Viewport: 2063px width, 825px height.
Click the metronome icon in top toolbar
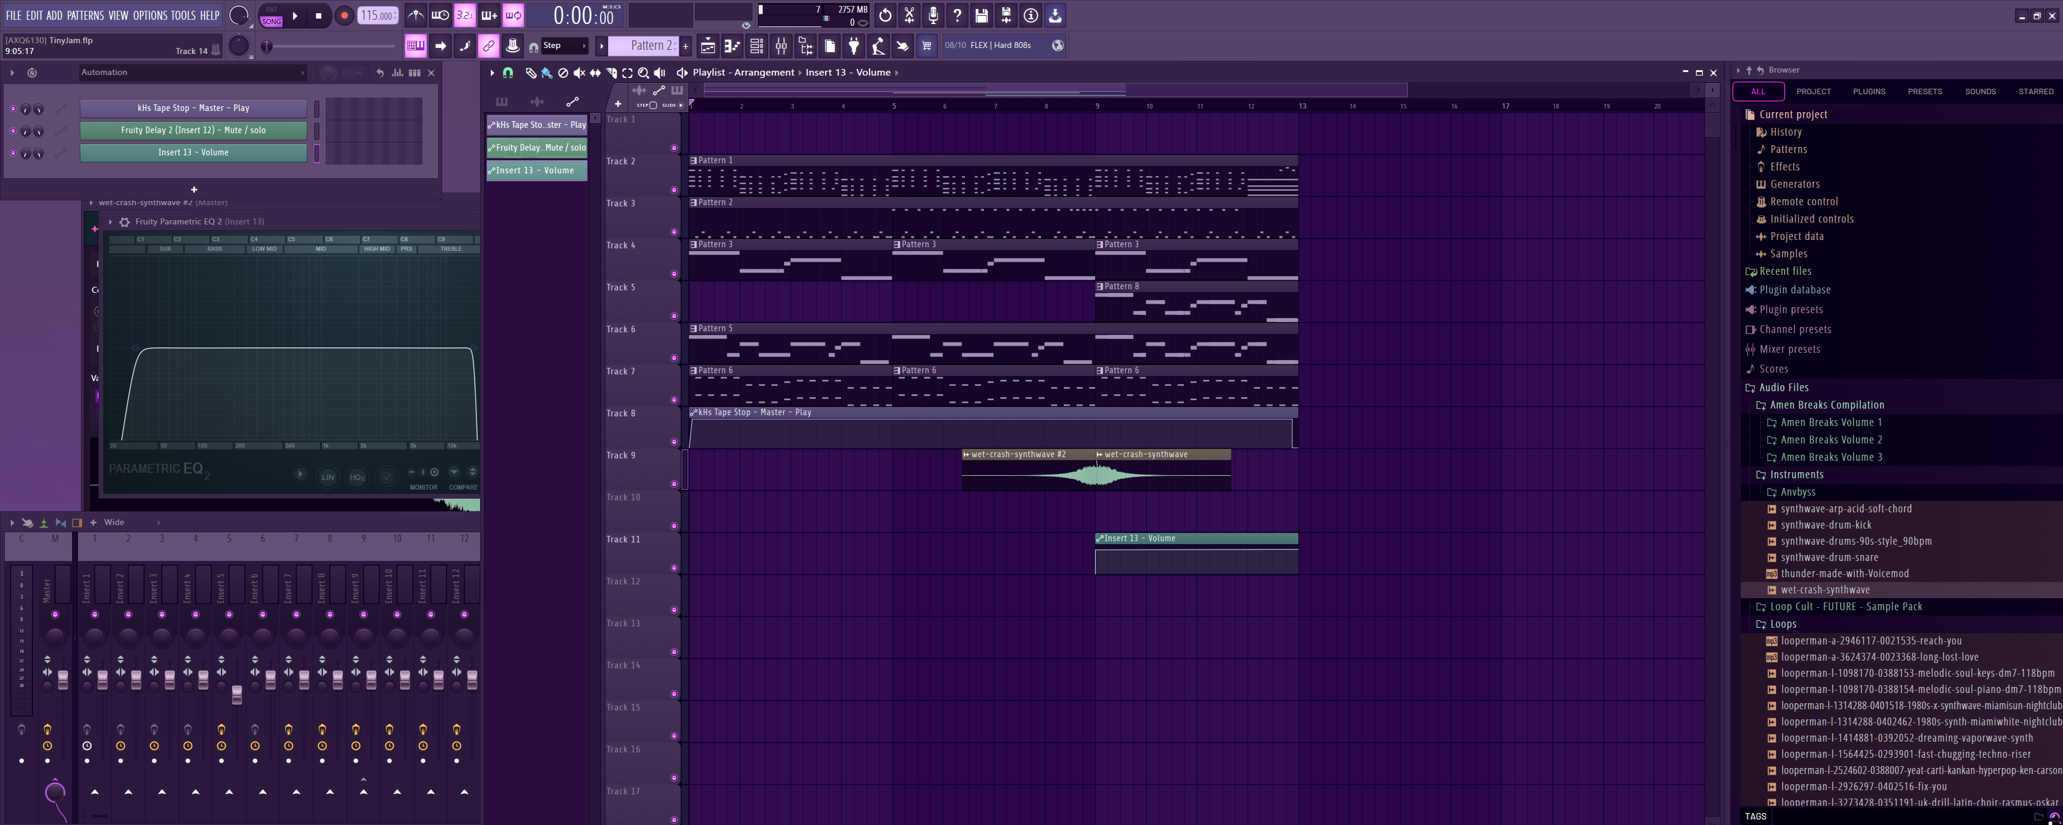tap(415, 15)
